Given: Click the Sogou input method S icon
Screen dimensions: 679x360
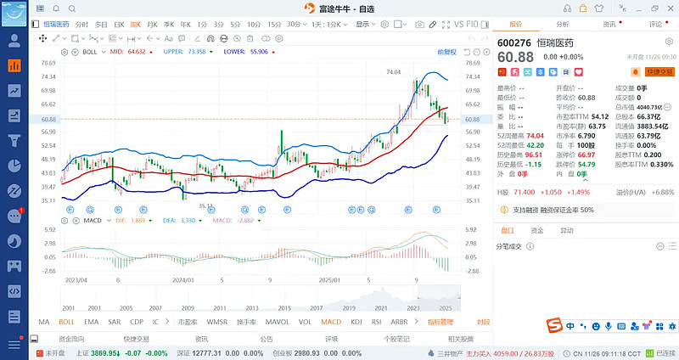Looking at the screenshot, I should click(x=554, y=325).
